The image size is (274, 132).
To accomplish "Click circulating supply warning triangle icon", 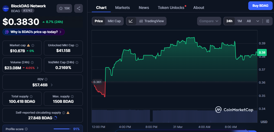I will (68, 113).
